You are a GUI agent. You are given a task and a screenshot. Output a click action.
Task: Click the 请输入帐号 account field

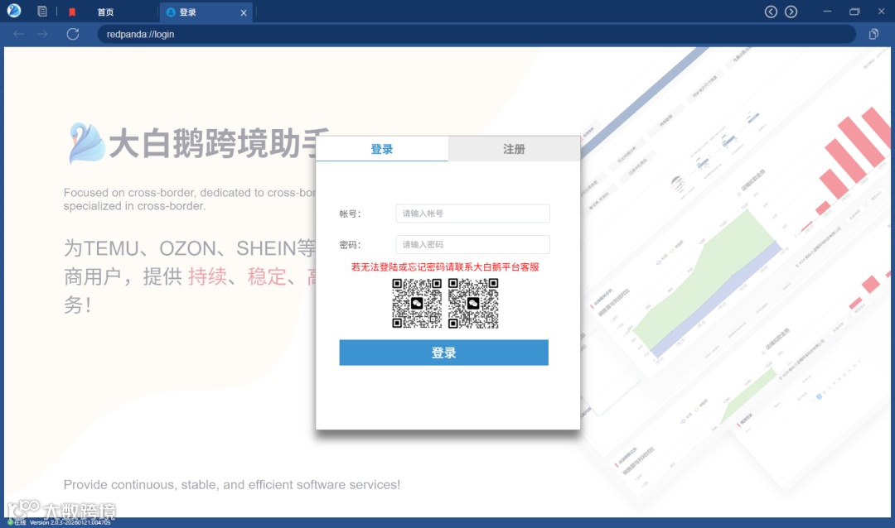tap(472, 214)
